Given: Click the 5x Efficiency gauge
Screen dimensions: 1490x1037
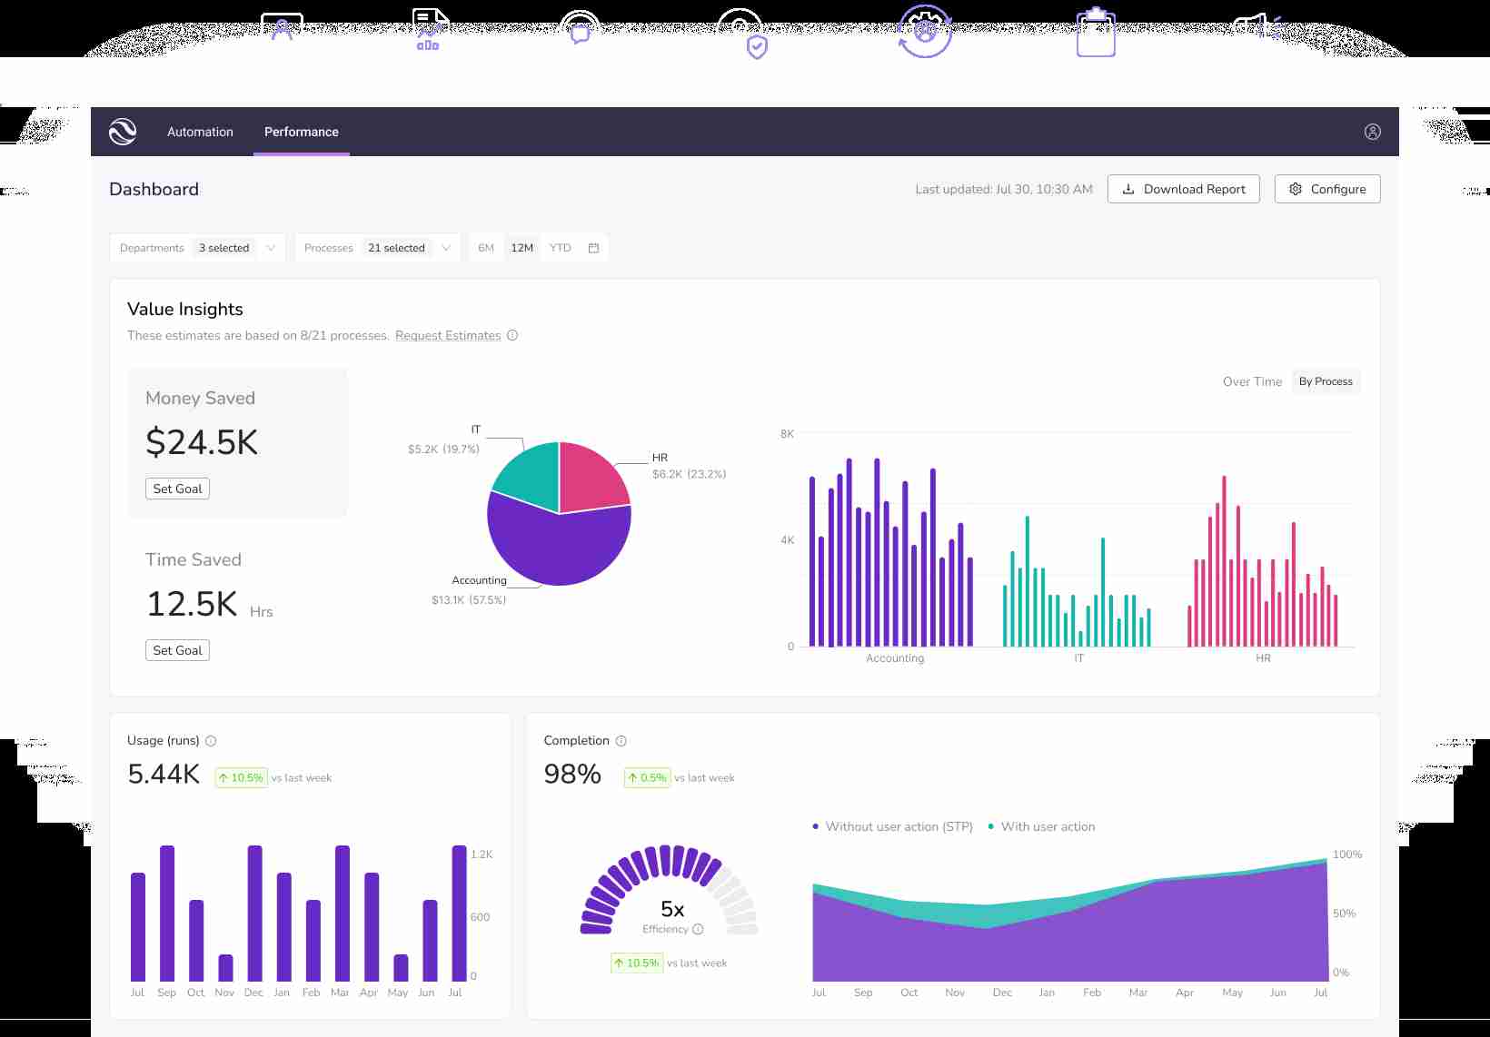Looking at the screenshot, I should click(x=670, y=892).
